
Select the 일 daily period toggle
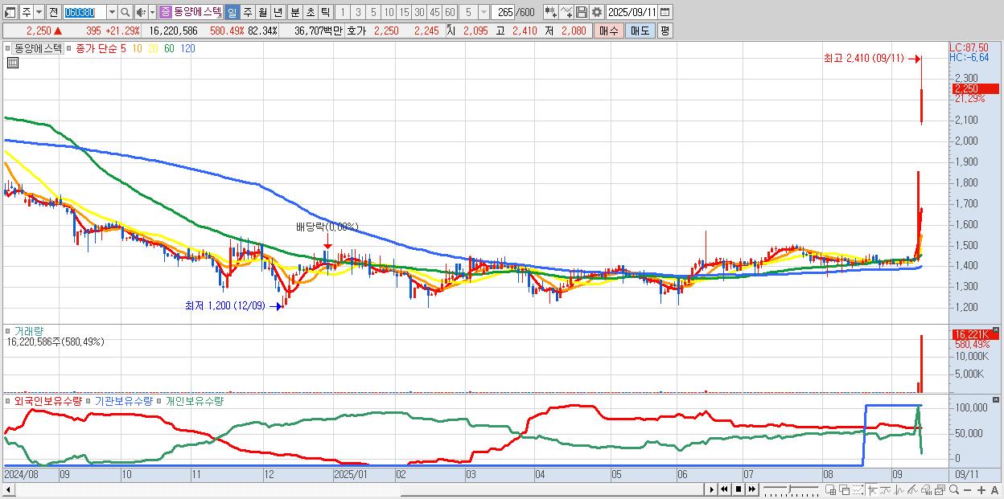(232, 12)
